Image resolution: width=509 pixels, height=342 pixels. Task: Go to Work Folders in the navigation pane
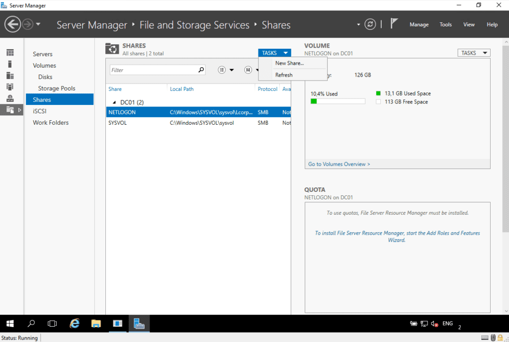tap(51, 122)
